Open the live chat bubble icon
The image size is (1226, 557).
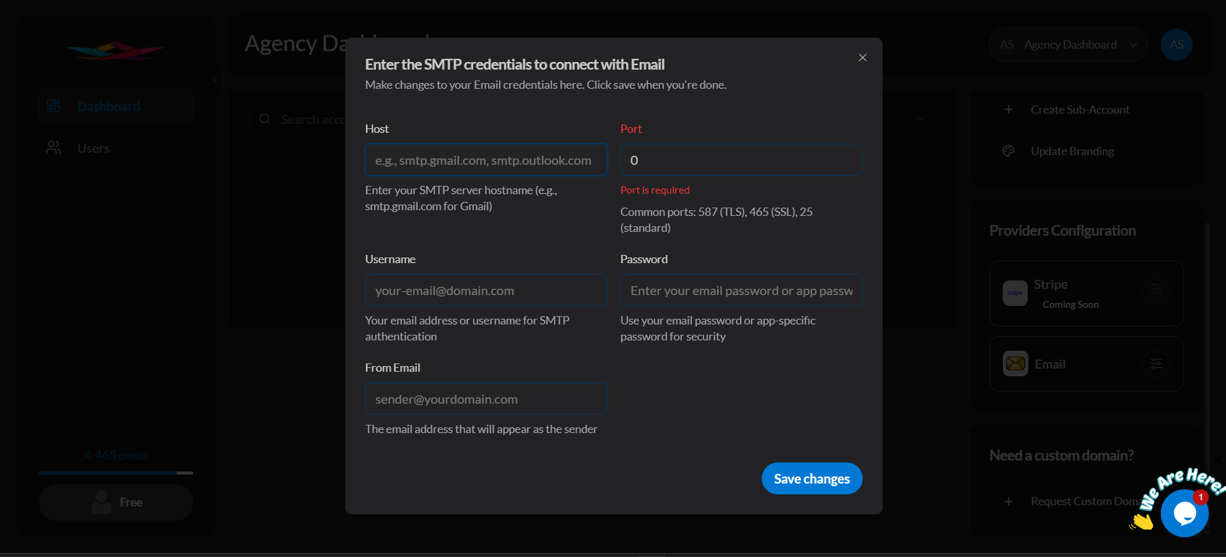pyautogui.click(x=1184, y=513)
